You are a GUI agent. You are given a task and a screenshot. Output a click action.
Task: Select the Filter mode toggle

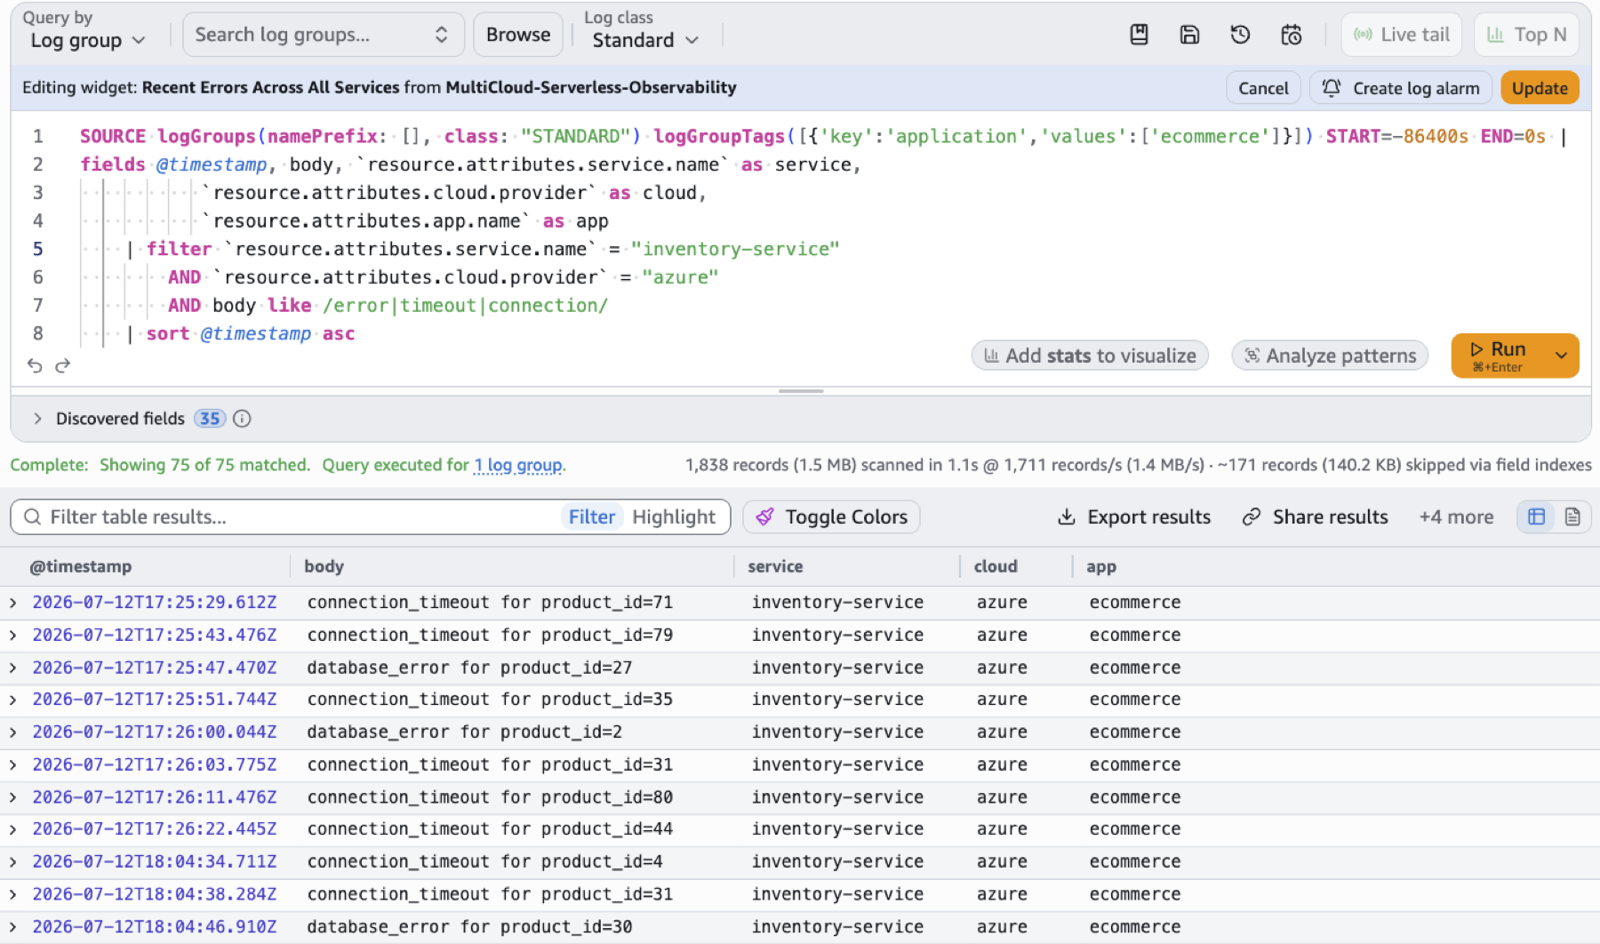tap(592, 516)
